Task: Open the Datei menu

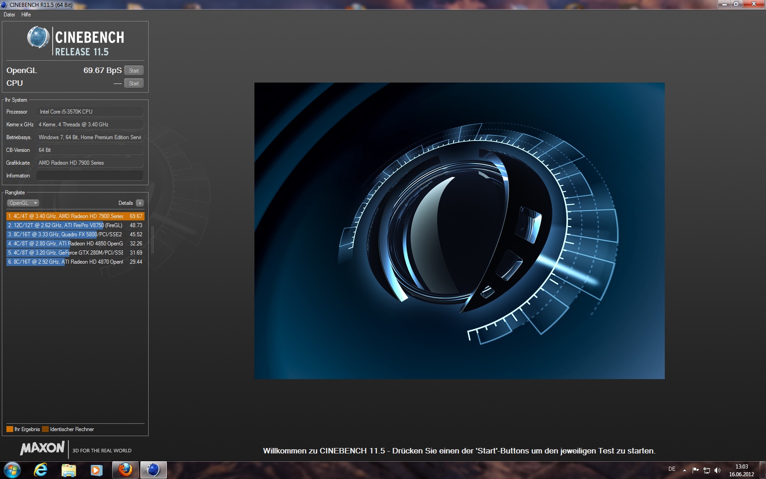Action: pos(9,15)
